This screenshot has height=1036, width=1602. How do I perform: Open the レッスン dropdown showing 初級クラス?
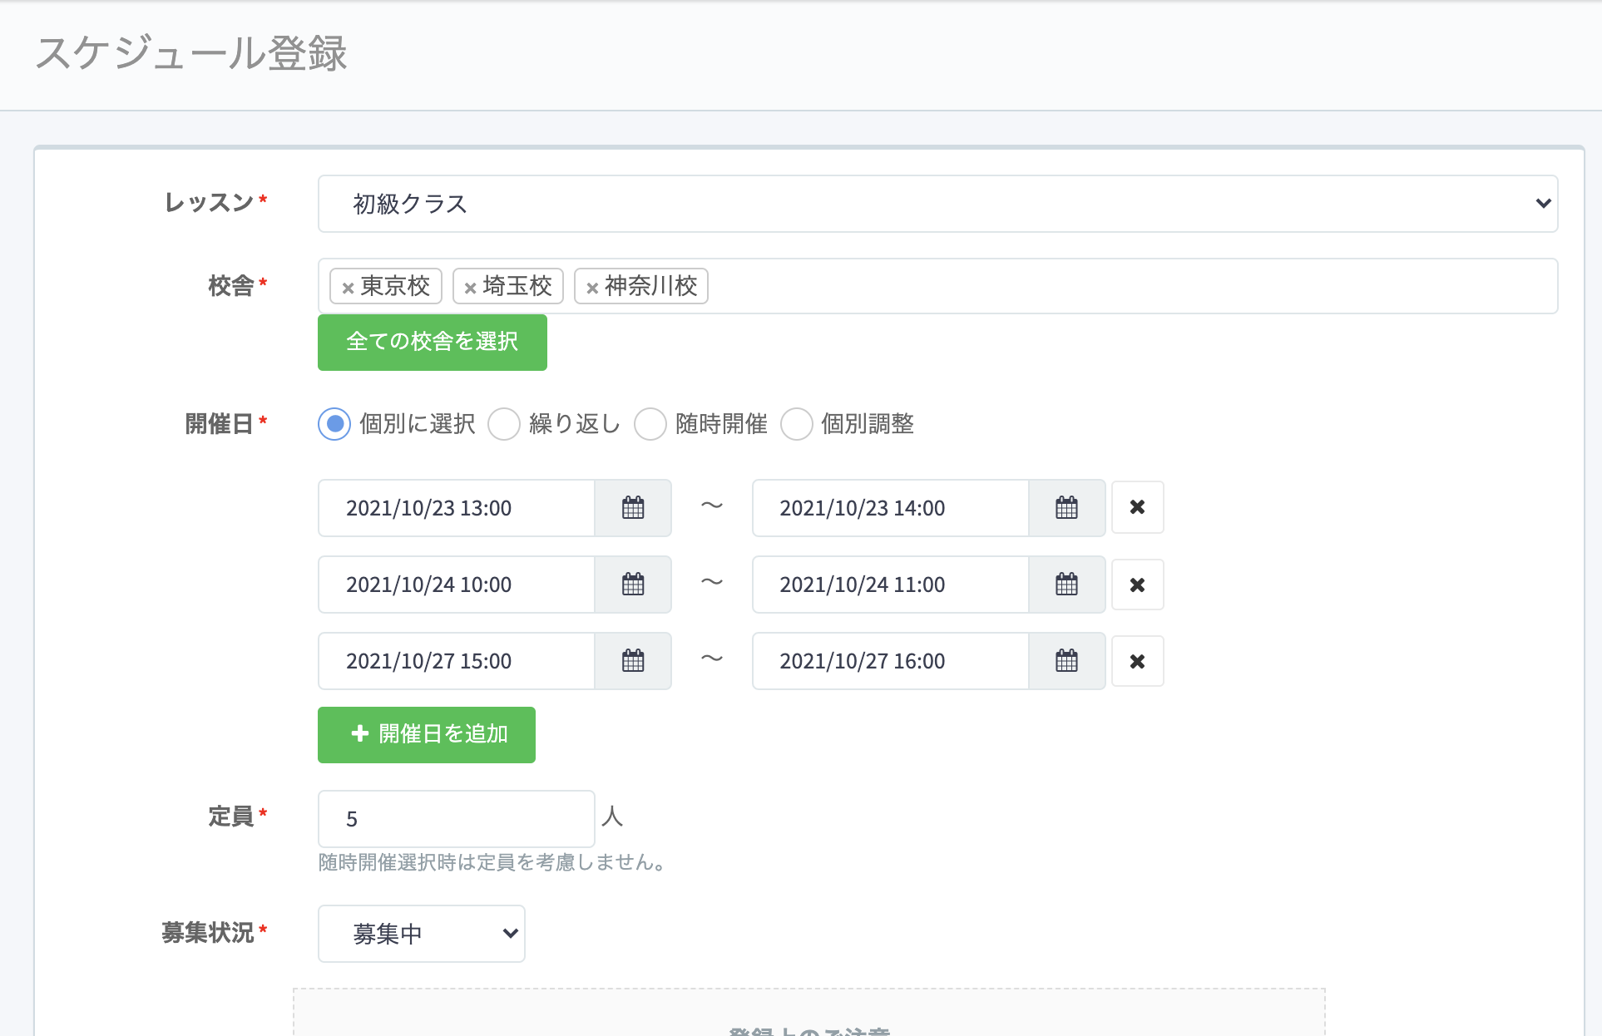(x=937, y=204)
